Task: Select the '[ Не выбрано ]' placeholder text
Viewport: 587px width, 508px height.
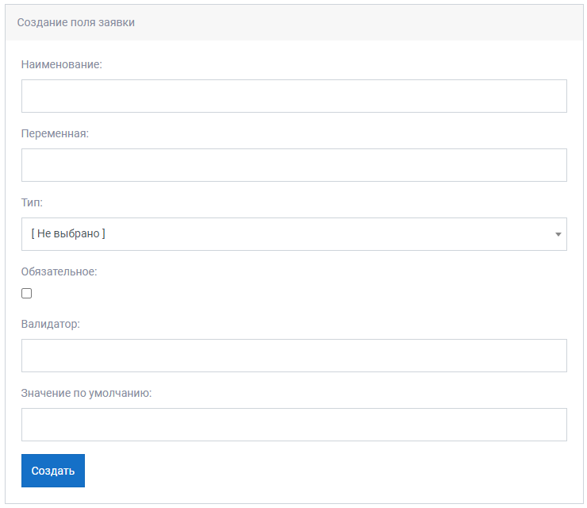Action: click(x=68, y=233)
